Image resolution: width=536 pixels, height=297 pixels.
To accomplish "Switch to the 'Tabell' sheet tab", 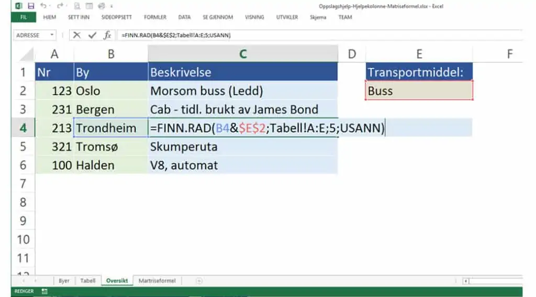I will pyautogui.click(x=88, y=281).
